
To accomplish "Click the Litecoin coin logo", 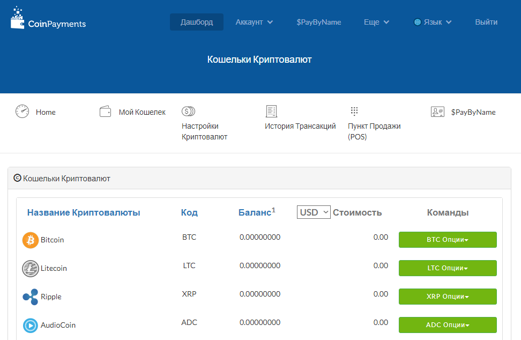I will point(30,269).
